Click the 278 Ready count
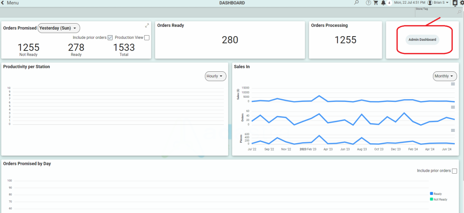This screenshot has width=464, height=213. click(76, 48)
